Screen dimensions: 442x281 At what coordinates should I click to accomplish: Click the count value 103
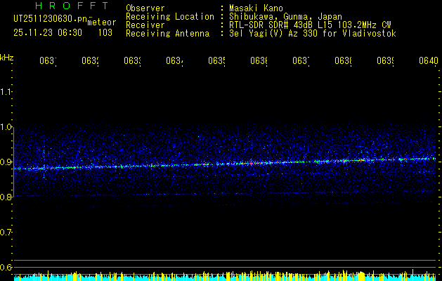coord(105,33)
